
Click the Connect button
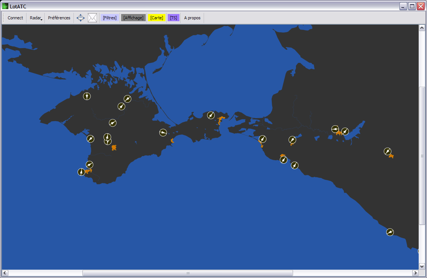(x=15, y=18)
